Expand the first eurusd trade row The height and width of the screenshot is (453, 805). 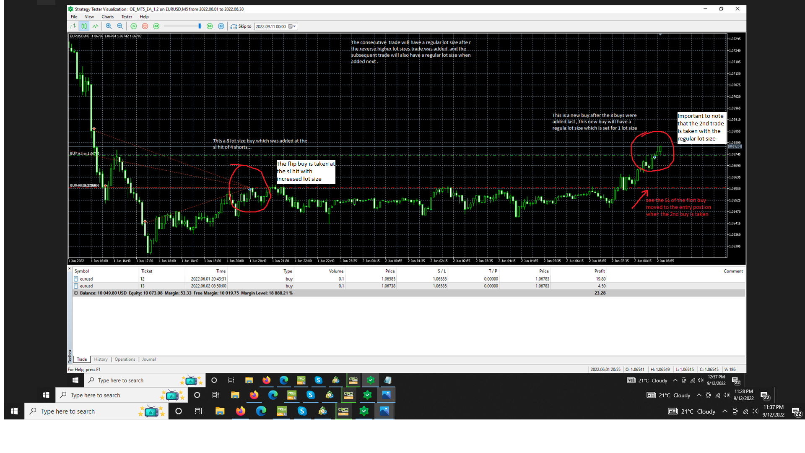click(x=76, y=279)
